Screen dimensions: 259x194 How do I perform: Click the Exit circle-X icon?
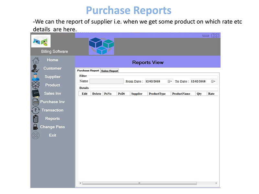tap(36, 135)
